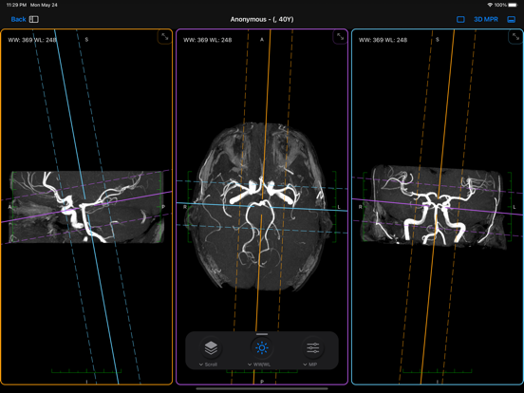
Task: Toggle the bottom toolbar panel icon
Action: (x=512, y=19)
